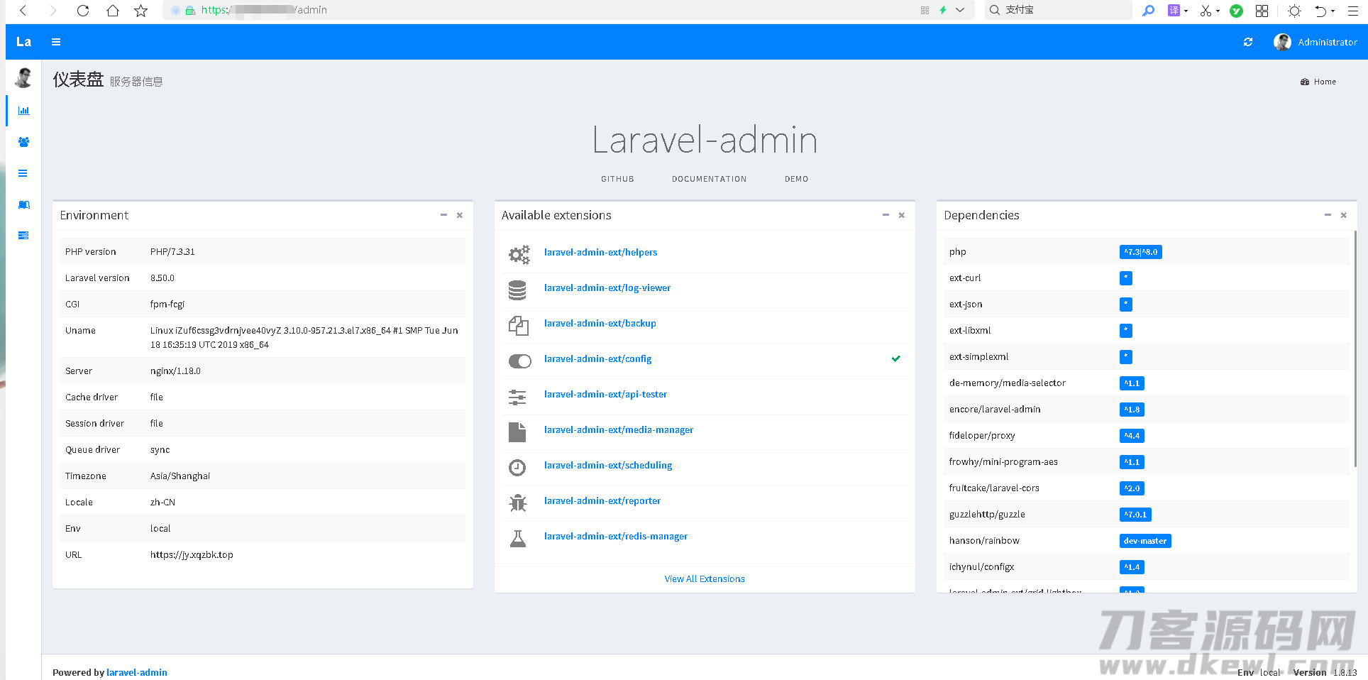The width and height of the screenshot is (1368, 680).
Task: Click the gears icon for helpers extension
Action: (x=519, y=254)
